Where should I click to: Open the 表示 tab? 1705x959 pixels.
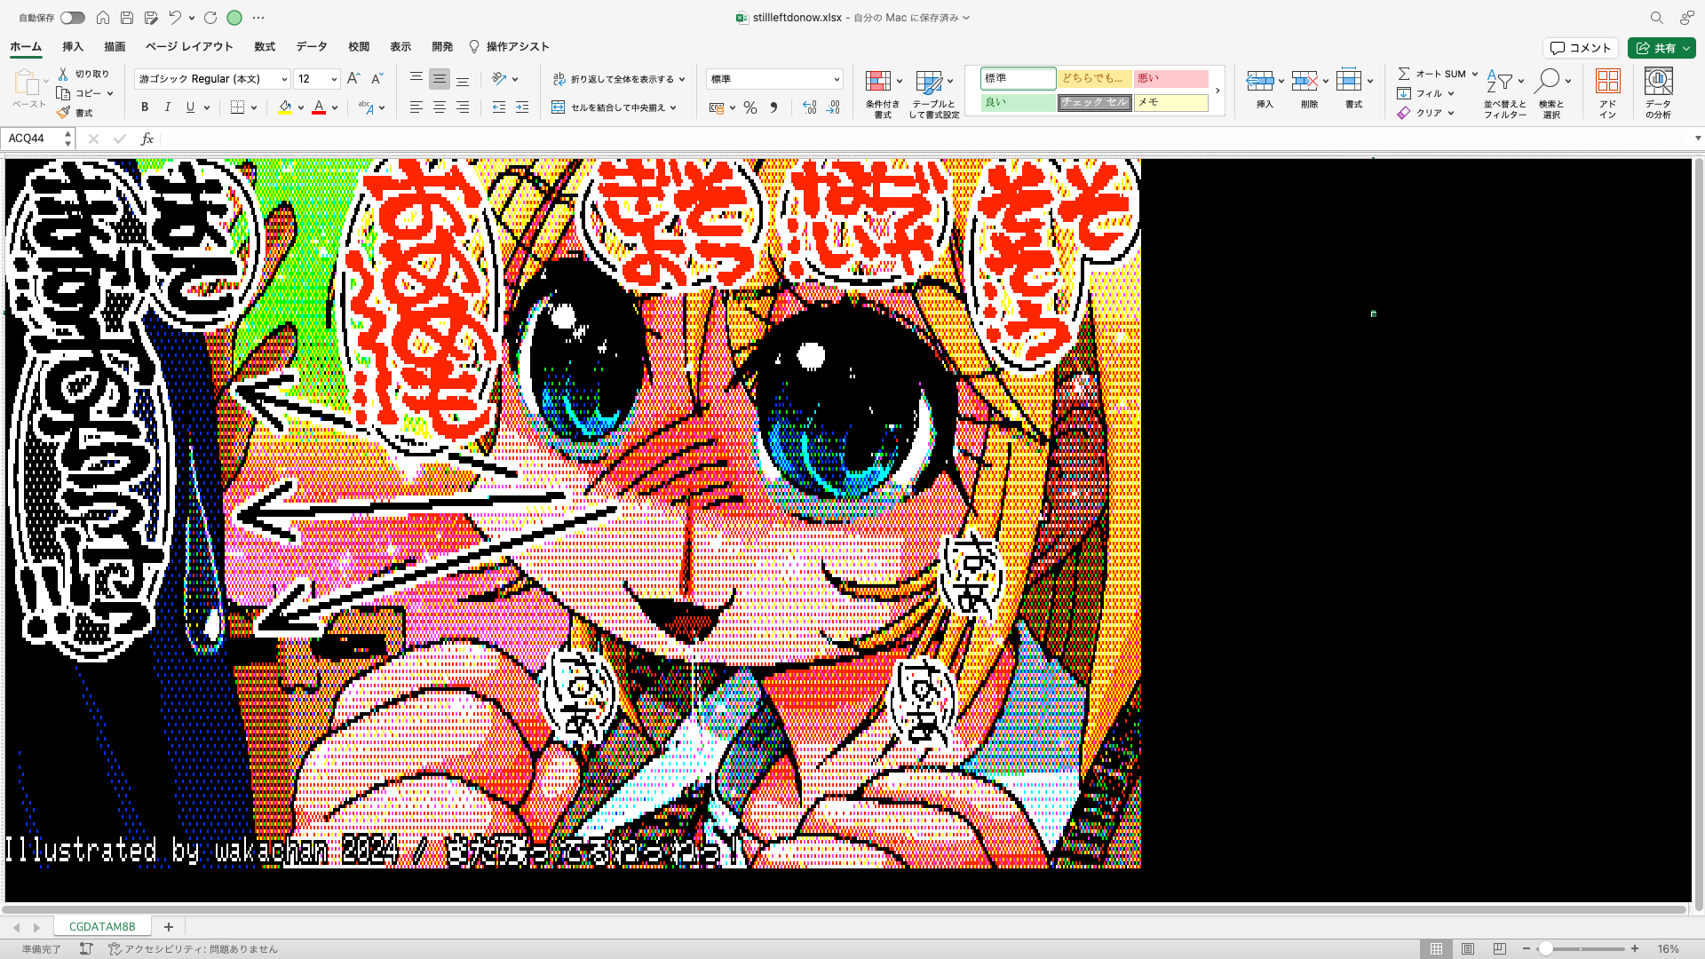coord(400,47)
